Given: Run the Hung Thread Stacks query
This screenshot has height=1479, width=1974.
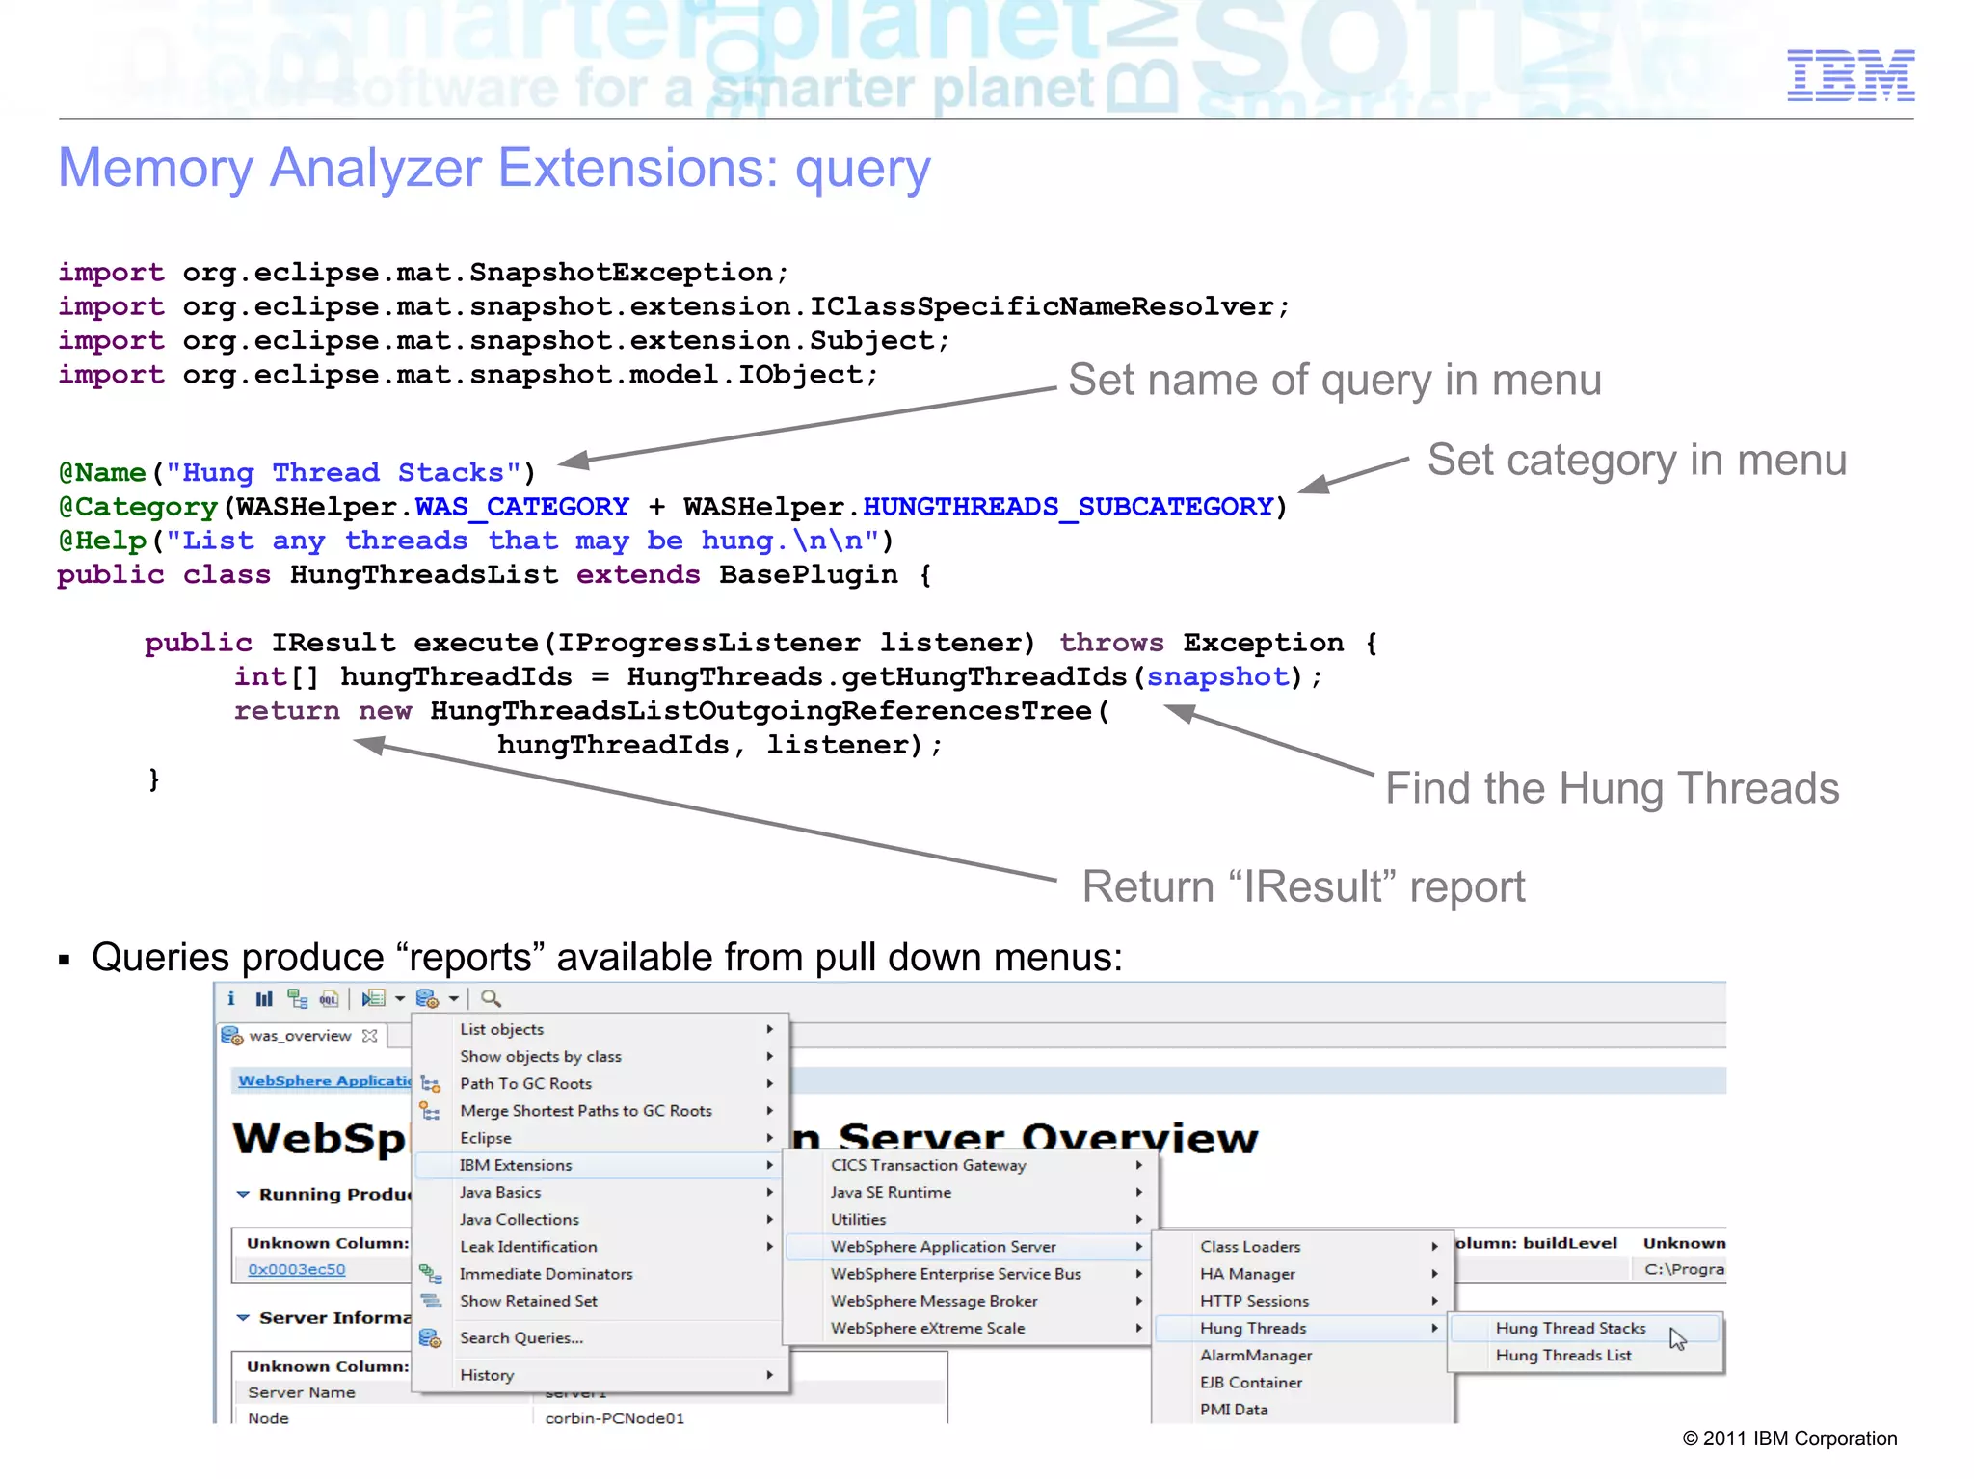Looking at the screenshot, I should tap(1586, 1327).
